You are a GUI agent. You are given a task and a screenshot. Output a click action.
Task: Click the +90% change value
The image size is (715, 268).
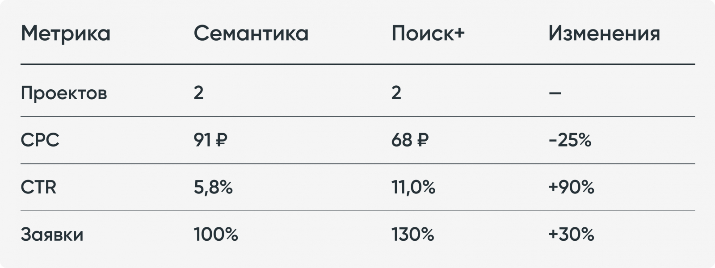[571, 187]
